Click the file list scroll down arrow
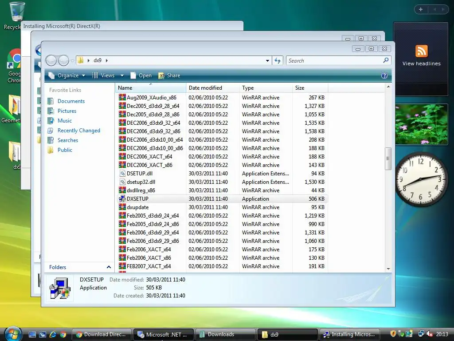This screenshot has width=454, height=341. click(x=388, y=269)
